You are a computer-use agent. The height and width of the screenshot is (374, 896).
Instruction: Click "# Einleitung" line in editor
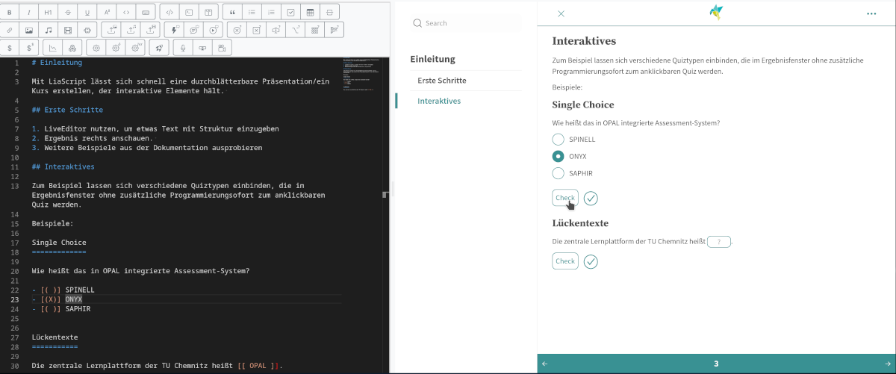[x=57, y=63]
